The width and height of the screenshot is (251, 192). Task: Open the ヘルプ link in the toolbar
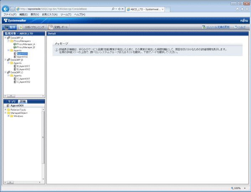[x=241, y=27]
